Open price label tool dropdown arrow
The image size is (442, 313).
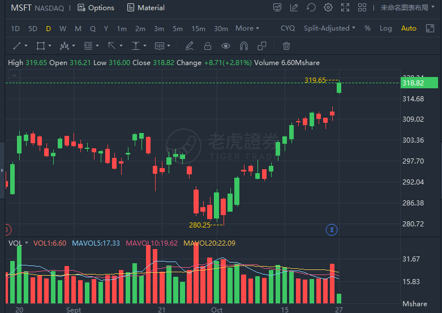(x=169, y=46)
